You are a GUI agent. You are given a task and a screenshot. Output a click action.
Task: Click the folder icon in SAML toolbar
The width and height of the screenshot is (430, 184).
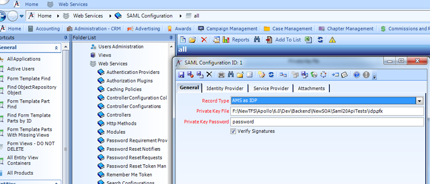(x=240, y=74)
